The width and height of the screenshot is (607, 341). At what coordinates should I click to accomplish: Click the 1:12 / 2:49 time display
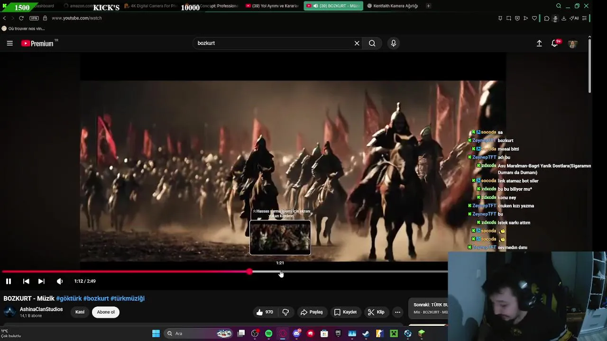coord(85,281)
